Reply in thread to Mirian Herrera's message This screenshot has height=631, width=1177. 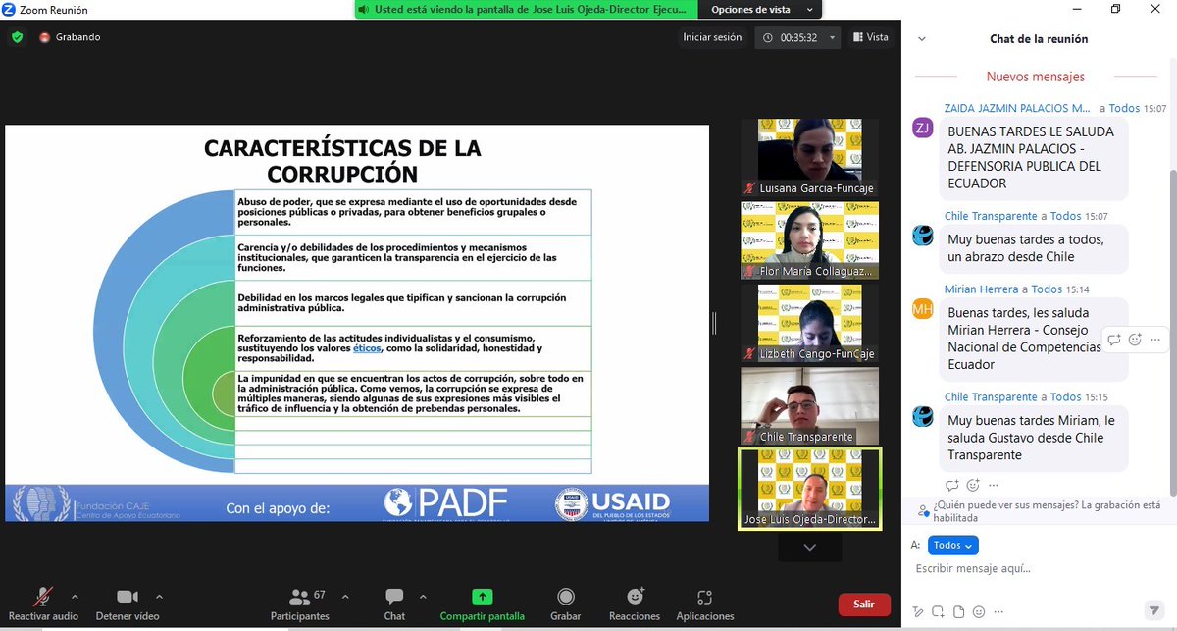[x=1114, y=340]
